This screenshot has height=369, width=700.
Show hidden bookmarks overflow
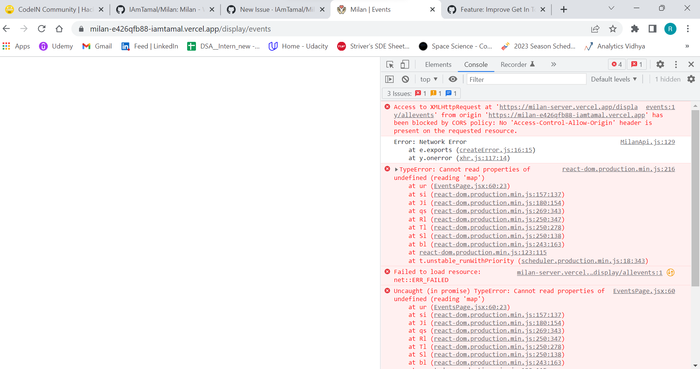[687, 46]
